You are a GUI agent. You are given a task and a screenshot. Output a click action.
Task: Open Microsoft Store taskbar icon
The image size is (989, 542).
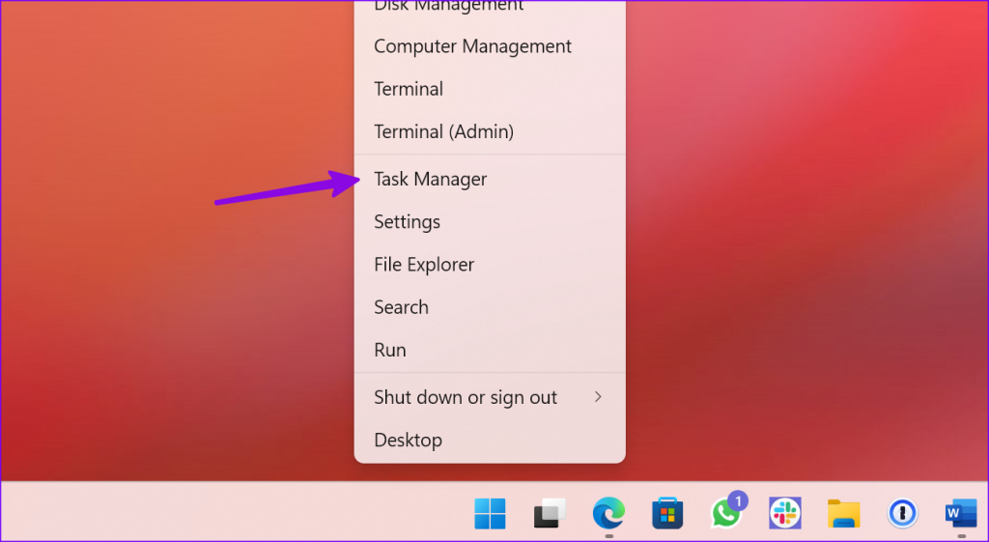coord(667,513)
